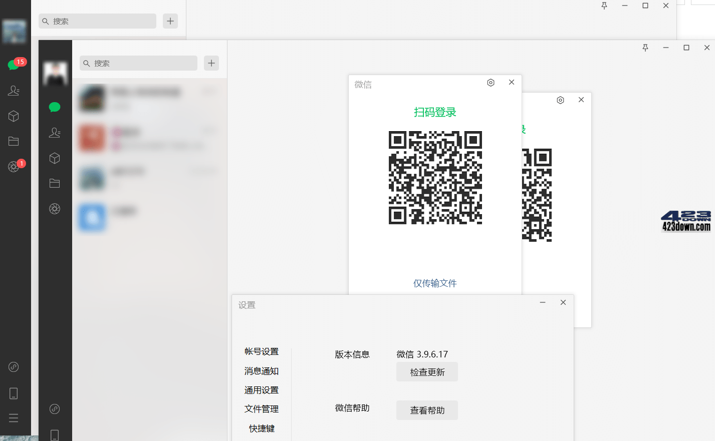Screen dimensions: 715x441
Task: Open the new chat plus dropdown
Action: [x=170, y=21]
